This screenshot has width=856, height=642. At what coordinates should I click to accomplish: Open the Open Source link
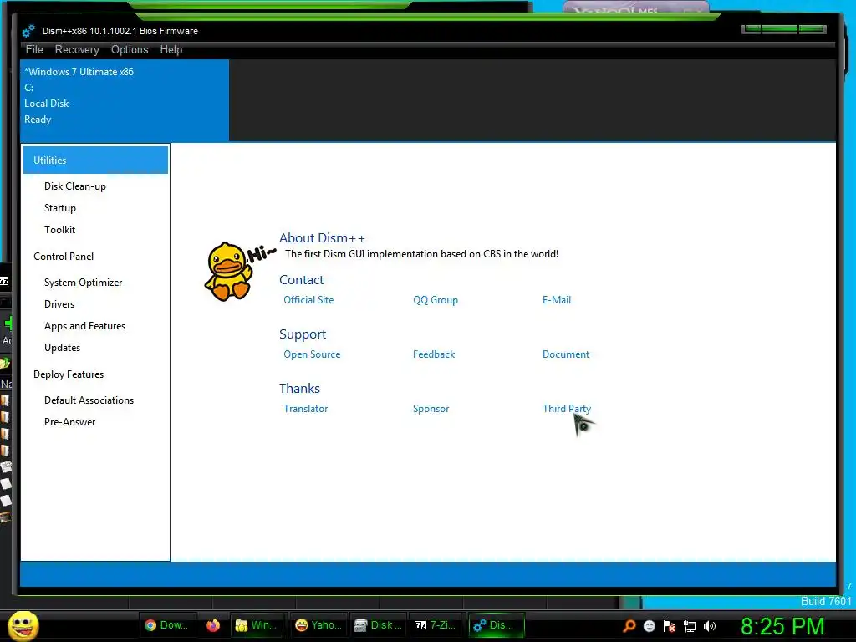[312, 354]
